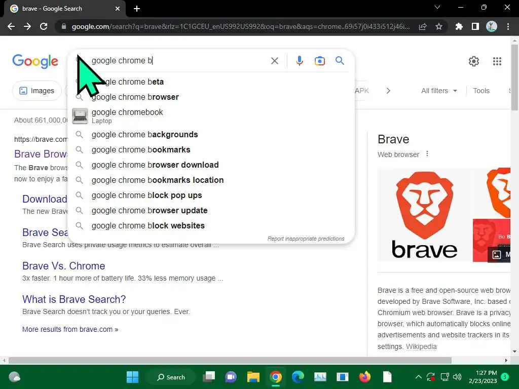Screen dimensions: 519x389
Task: Select the Images filter chip
Action: (x=36, y=91)
